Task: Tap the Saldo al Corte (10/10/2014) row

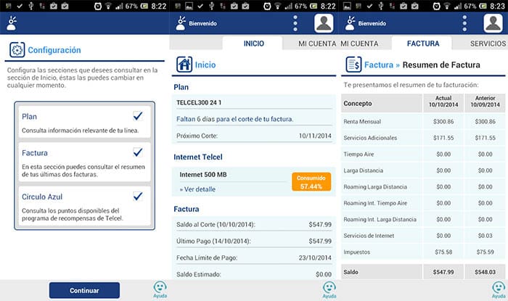Action: pyautogui.click(x=254, y=224)
